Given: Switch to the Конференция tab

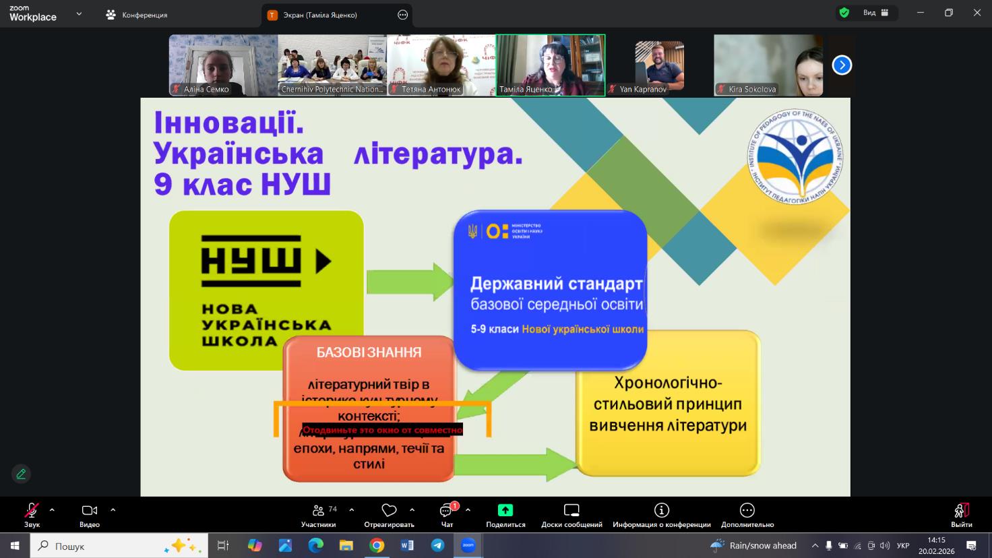Looking at the screenshot, I should [137, 15].
